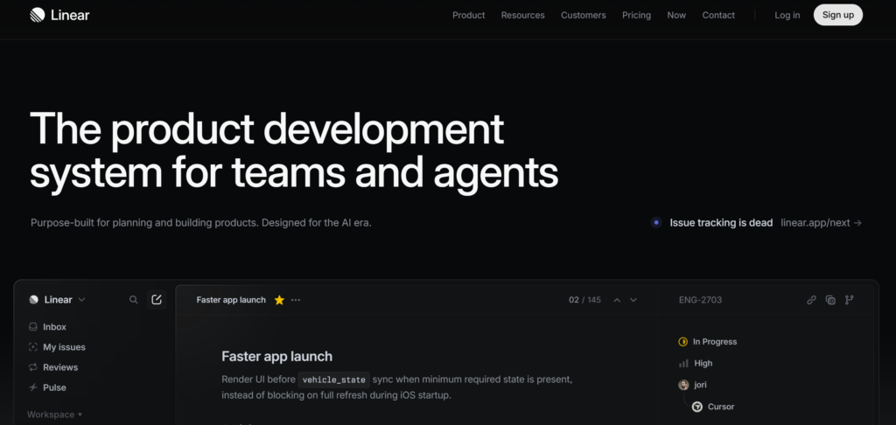The image size is (896, 425).
Task: Copy issue link with the link icon
Action: click(x=811, y=300)
